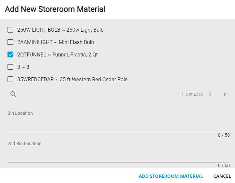Click the Mini Flash Bulb label text
235x183 pixels.
[76, 42]
